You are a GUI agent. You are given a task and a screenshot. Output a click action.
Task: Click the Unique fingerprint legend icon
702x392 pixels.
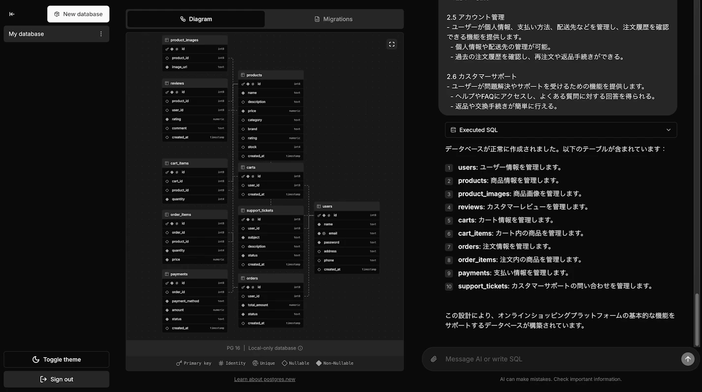click(x=255, y=363)
